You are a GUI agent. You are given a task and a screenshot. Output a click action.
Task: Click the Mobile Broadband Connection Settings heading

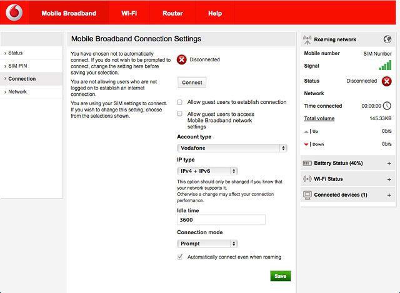[x=136, y=39]
